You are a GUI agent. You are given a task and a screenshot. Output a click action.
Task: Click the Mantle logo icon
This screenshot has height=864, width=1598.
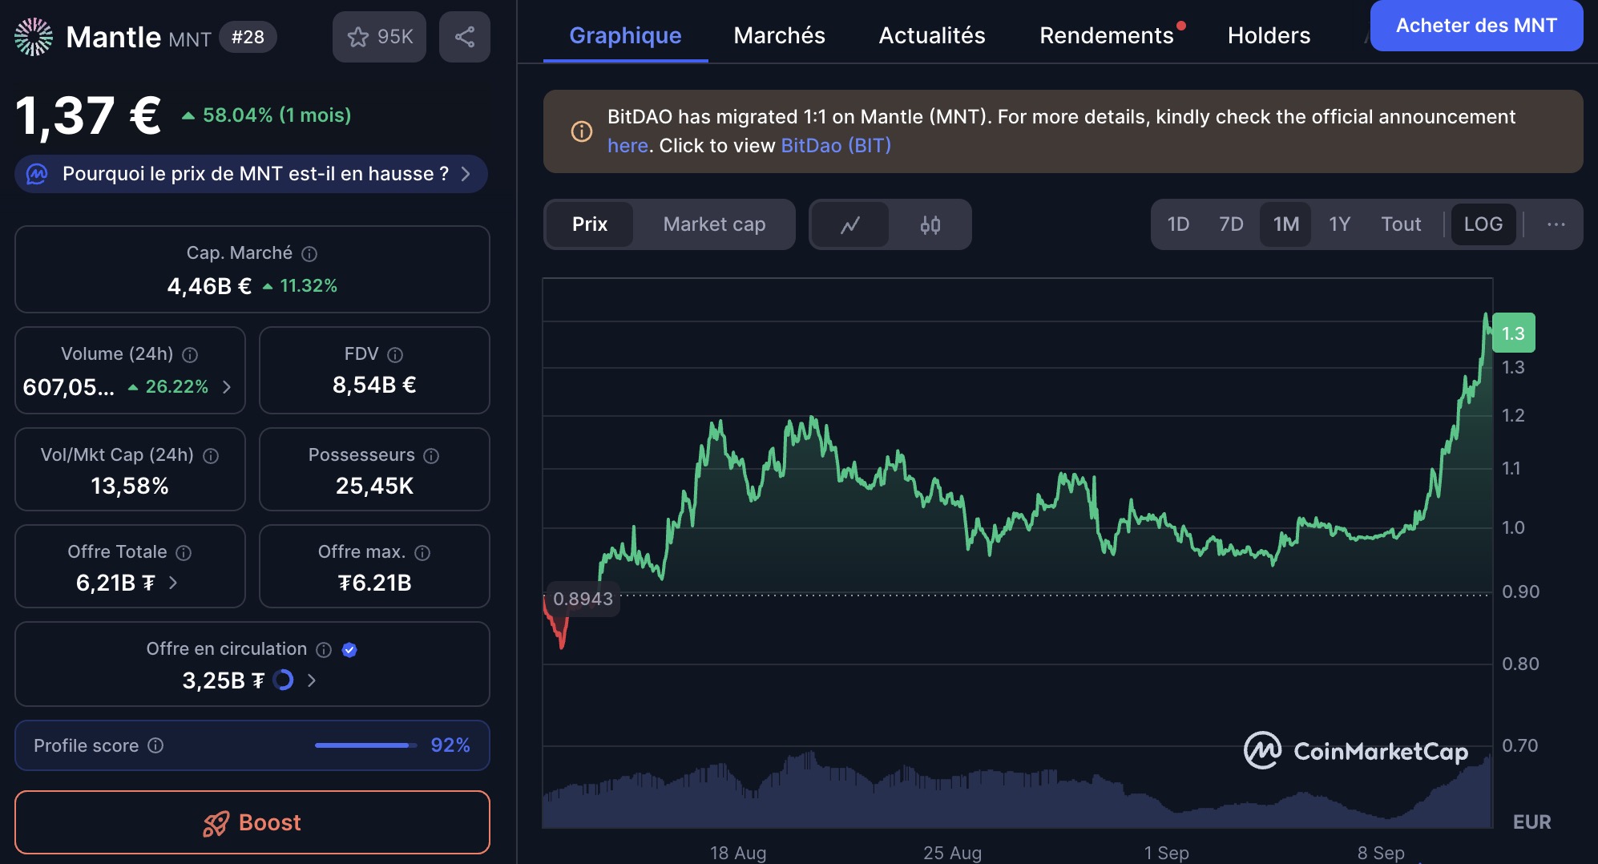click(x=34, y=37)
